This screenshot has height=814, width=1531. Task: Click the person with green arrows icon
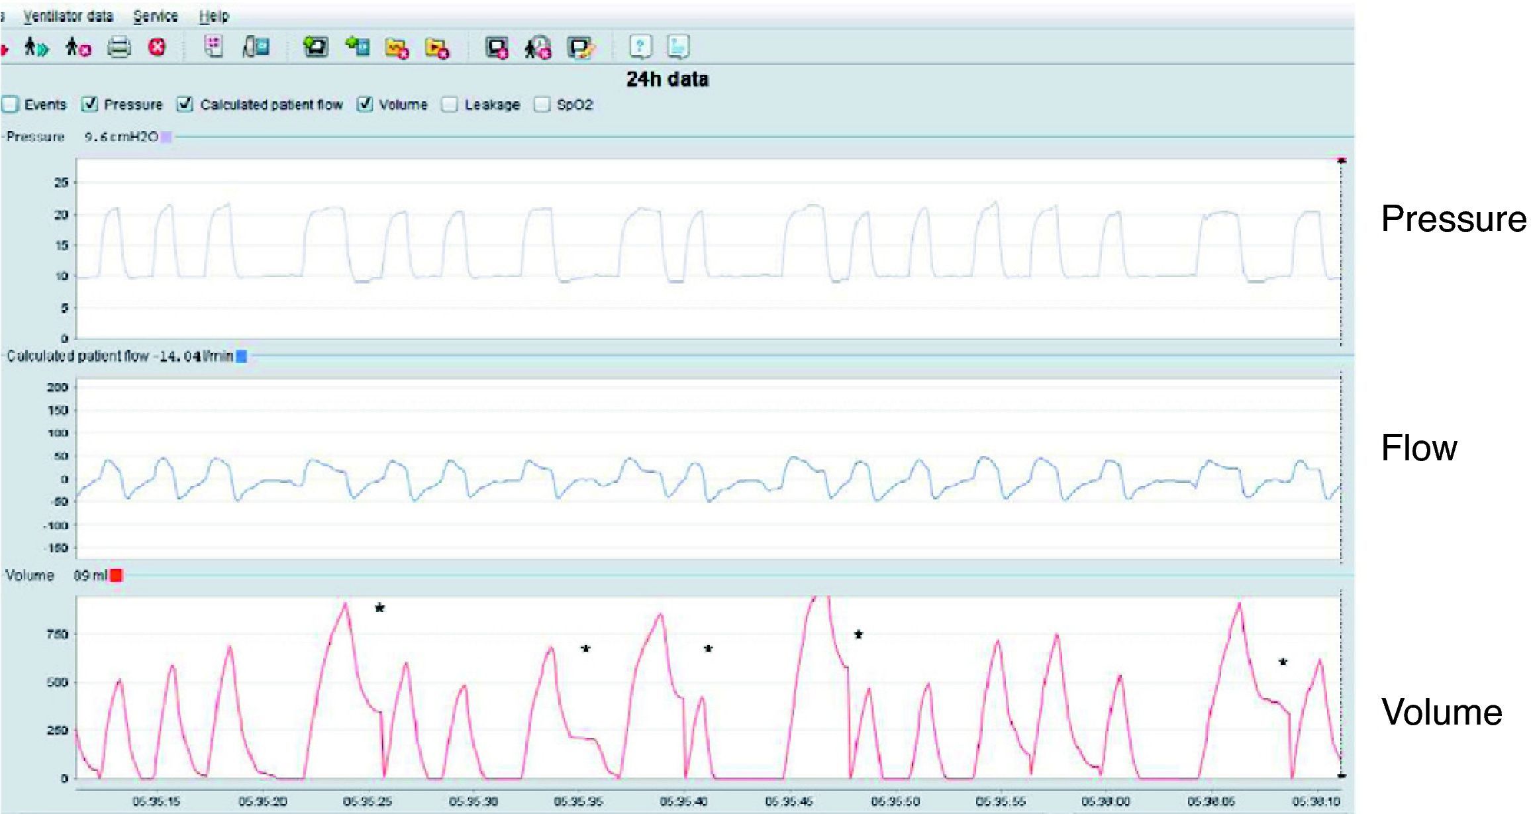[x=36, y=48]
